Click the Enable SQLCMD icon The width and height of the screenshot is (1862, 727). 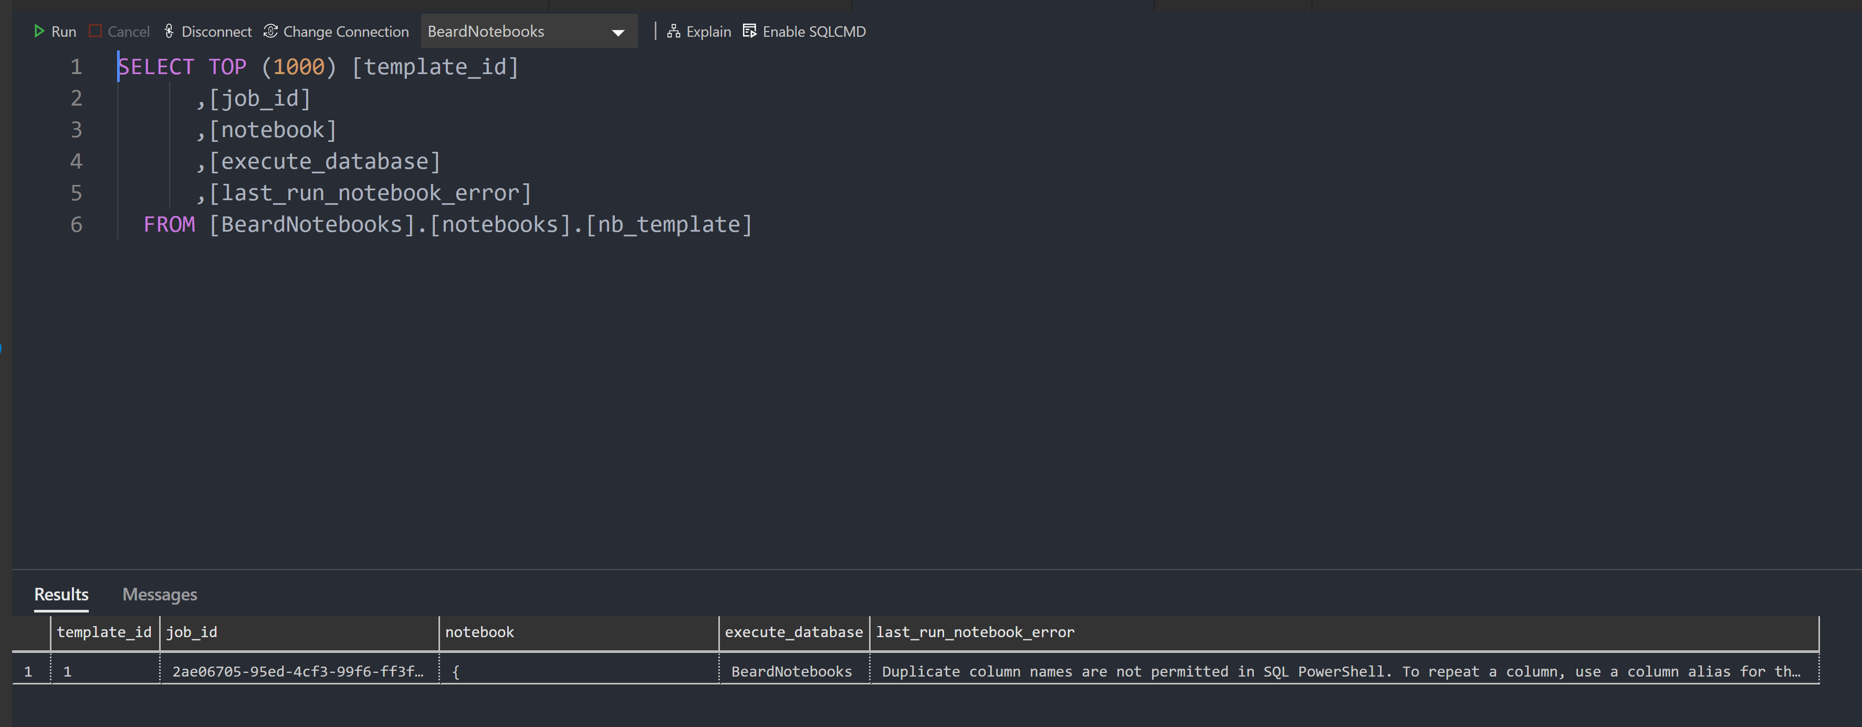click(x=749, y=31)
